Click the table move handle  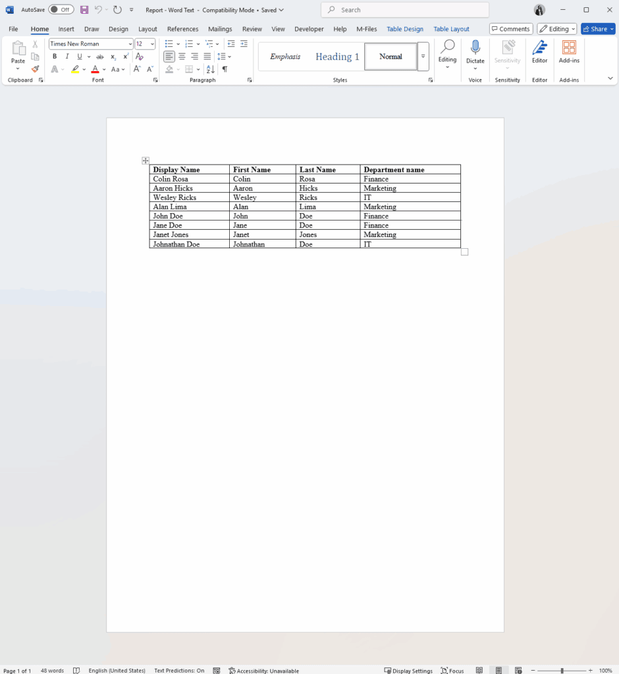[146, 161]
